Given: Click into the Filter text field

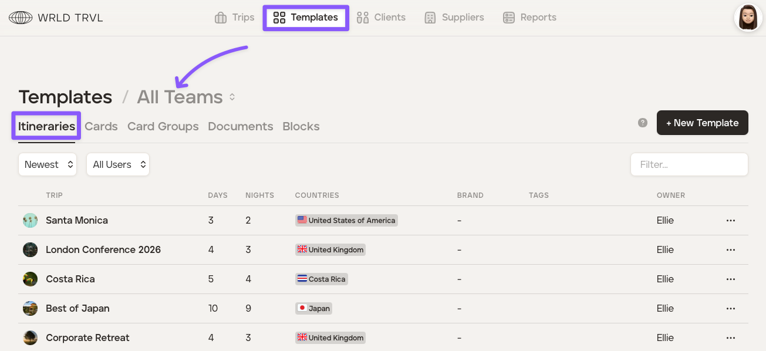Looking at the screenshot, I should click(689, 164).
